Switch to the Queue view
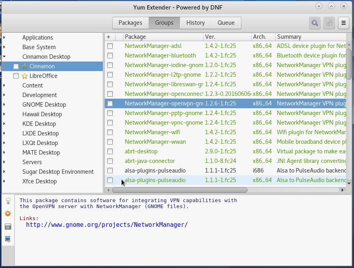 point(226,23)
